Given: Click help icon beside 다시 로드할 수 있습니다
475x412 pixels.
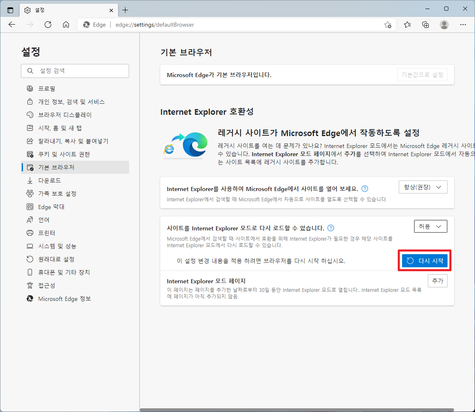Looking at the screenshot, I should pos(331,228).
